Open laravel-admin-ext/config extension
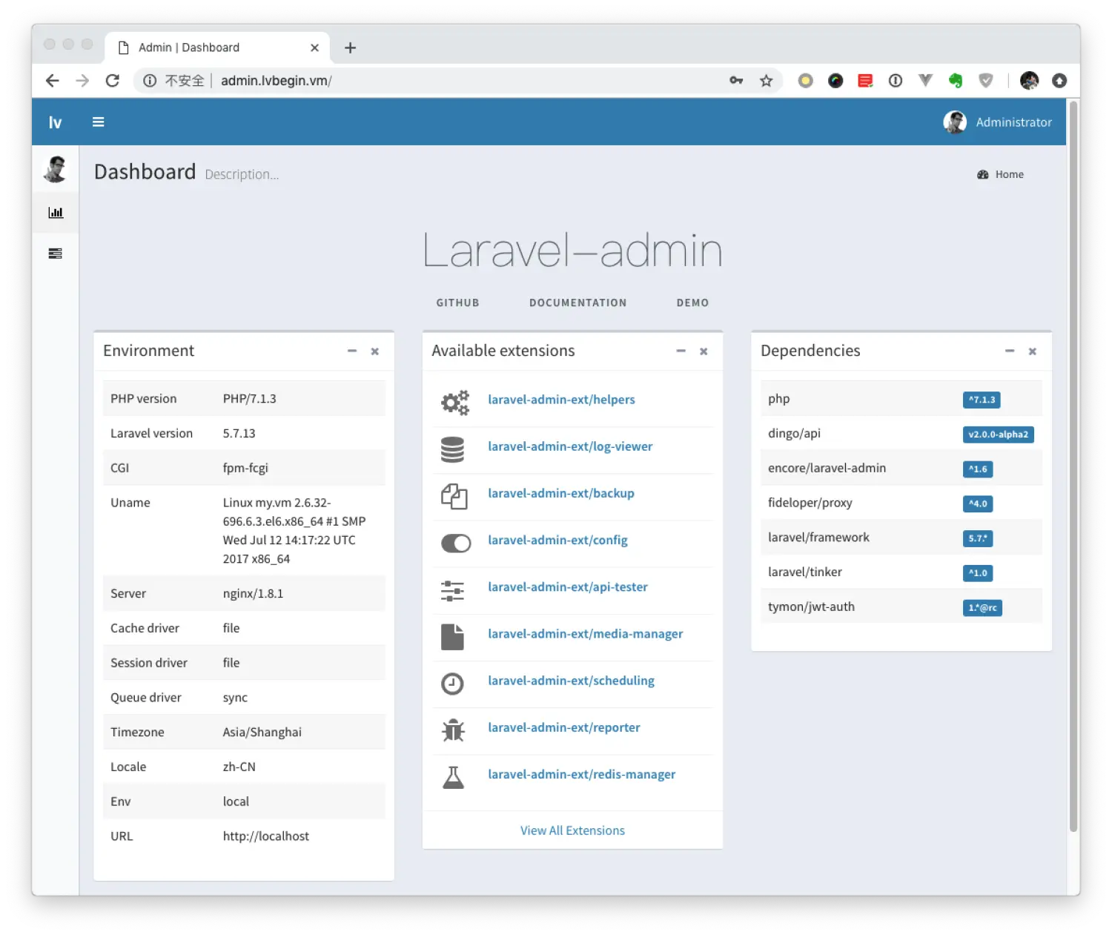 557,540
